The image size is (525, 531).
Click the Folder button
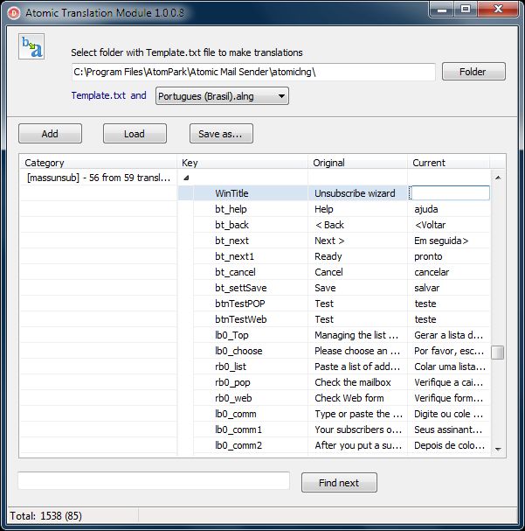[x=473, y=72]
